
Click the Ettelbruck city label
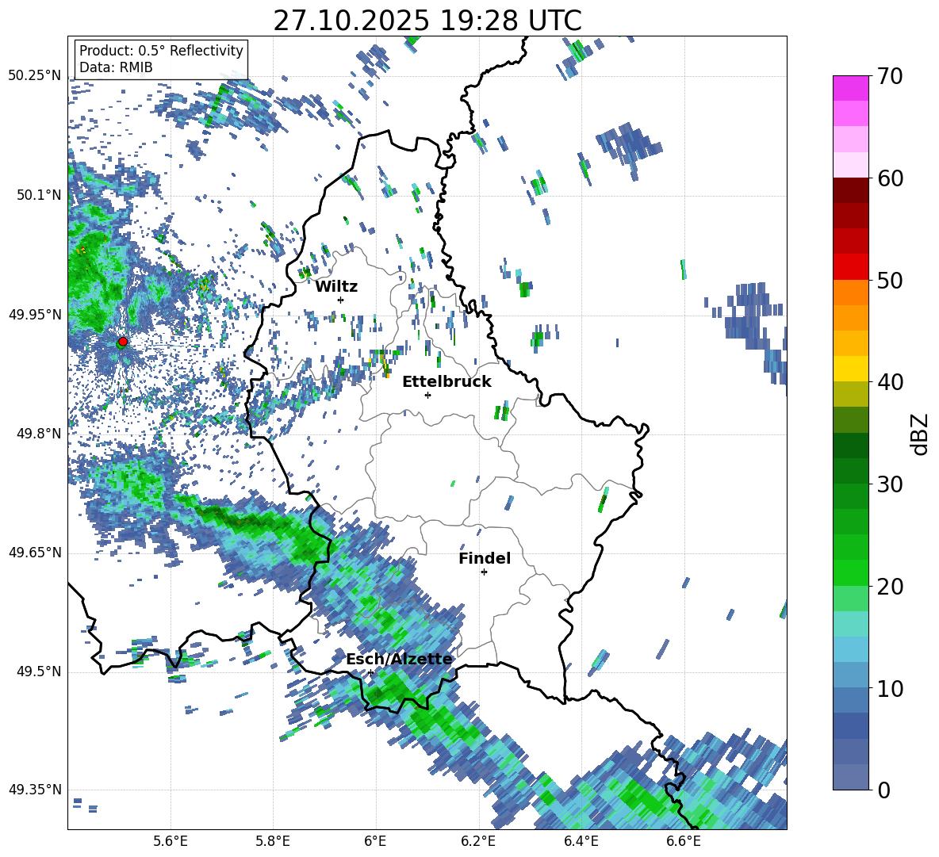[447, 382]
